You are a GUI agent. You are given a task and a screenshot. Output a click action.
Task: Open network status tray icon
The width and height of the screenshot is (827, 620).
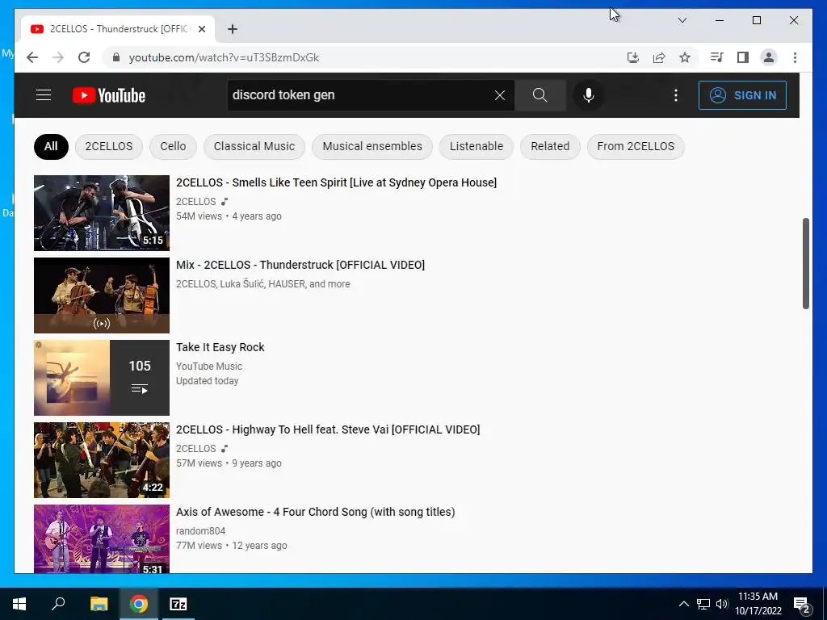point(703,604)
